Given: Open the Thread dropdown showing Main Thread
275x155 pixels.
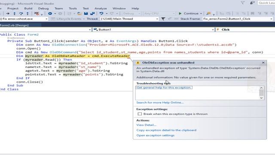Looking at the screenshot, I should pyautogui.click(x=157, y=19).
